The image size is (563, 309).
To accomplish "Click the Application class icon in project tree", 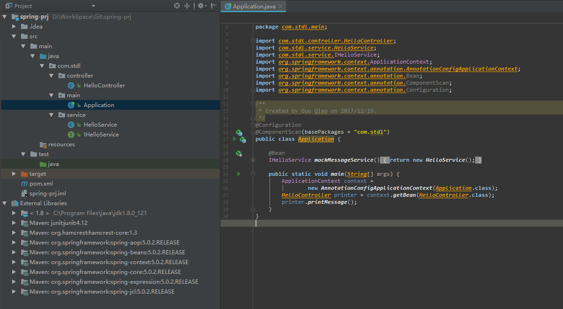I will 71,105.
